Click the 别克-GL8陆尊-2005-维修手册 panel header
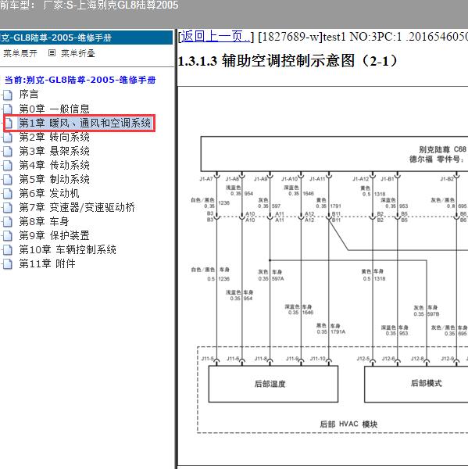This screenshot has width=468, height=469. point(86,38)
